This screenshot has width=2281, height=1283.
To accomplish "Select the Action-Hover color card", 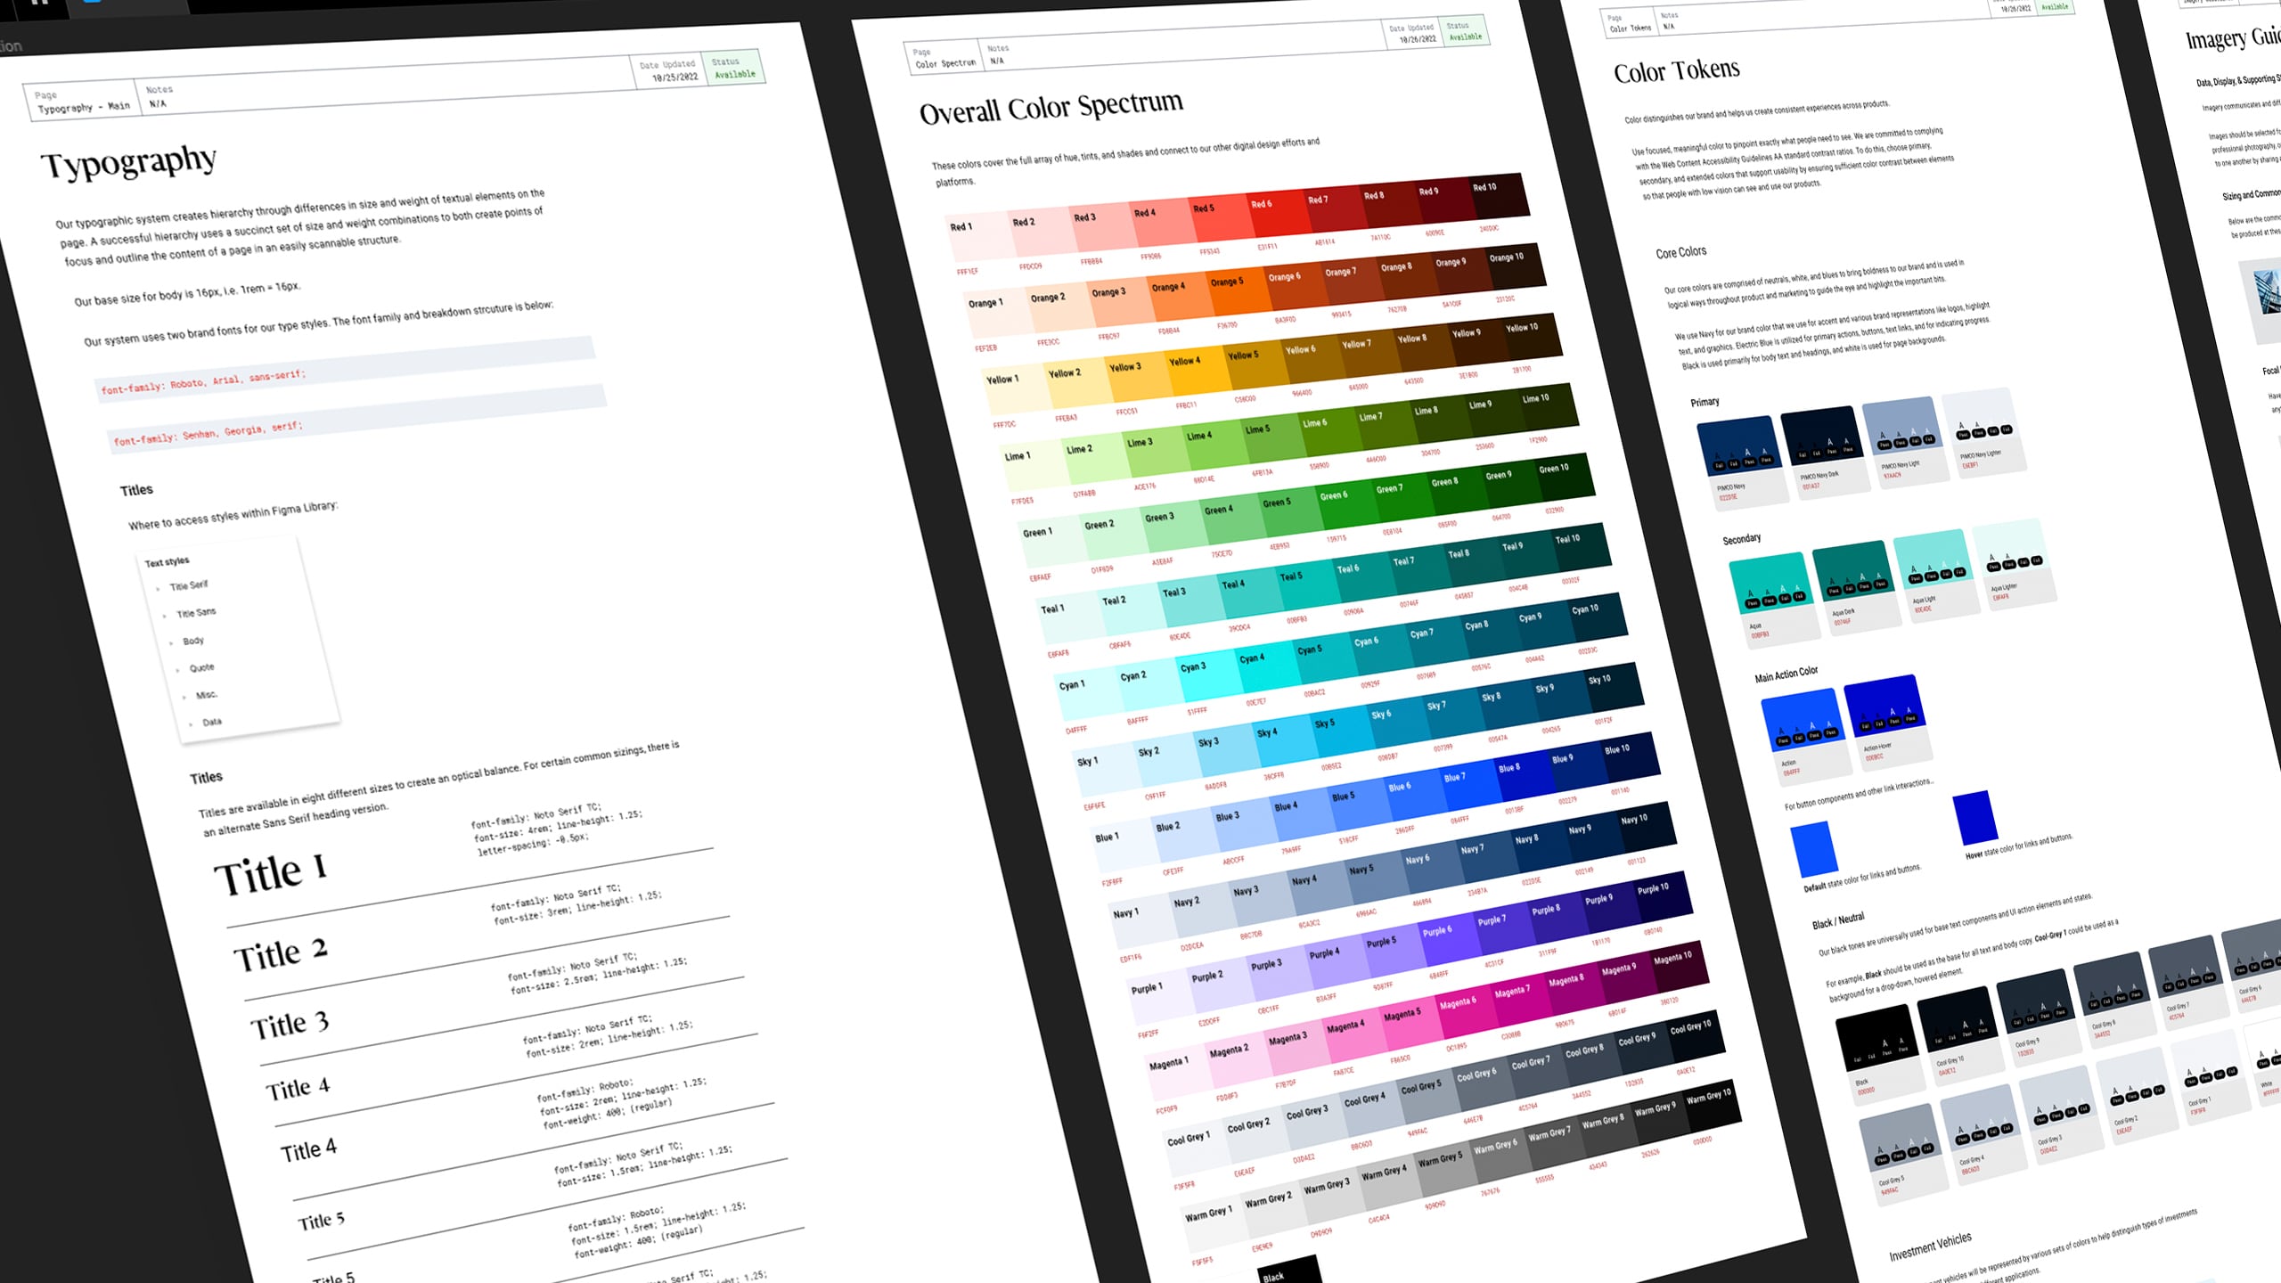I will [x=1887, y=723].
